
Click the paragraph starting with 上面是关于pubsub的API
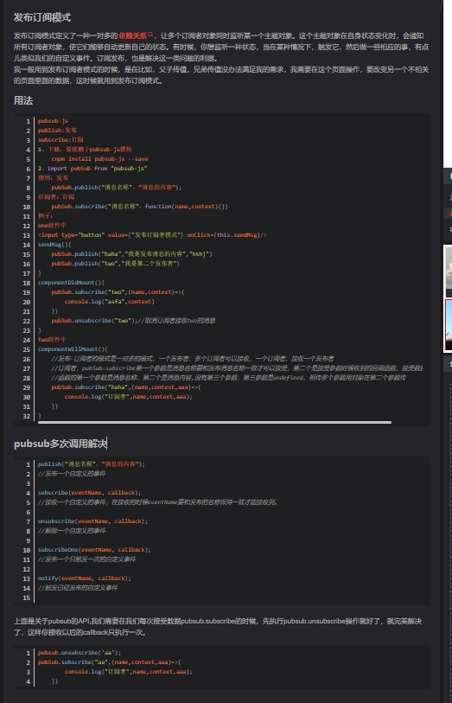pos(218,627)
